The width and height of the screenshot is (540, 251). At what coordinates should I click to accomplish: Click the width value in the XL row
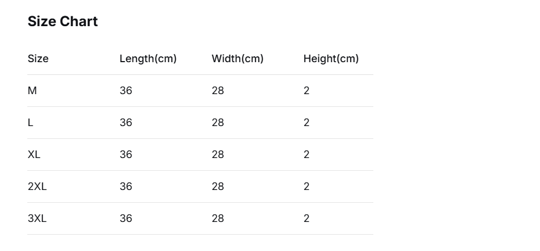coord(218,155)
